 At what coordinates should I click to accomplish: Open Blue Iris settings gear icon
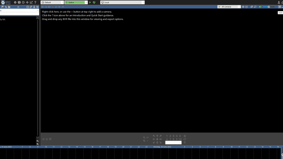point(15,3)
